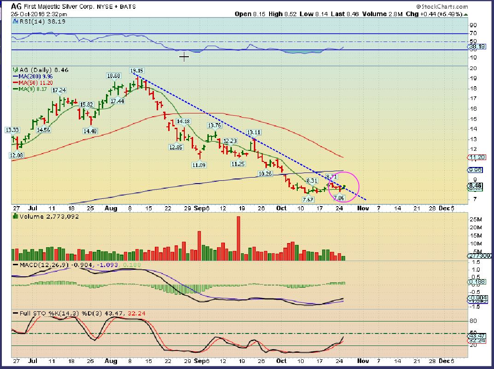The height and width of the screenshot is (369, 494).
Task: Click the MA(9) 8.17 legend entry
Action: click(29, 89)
